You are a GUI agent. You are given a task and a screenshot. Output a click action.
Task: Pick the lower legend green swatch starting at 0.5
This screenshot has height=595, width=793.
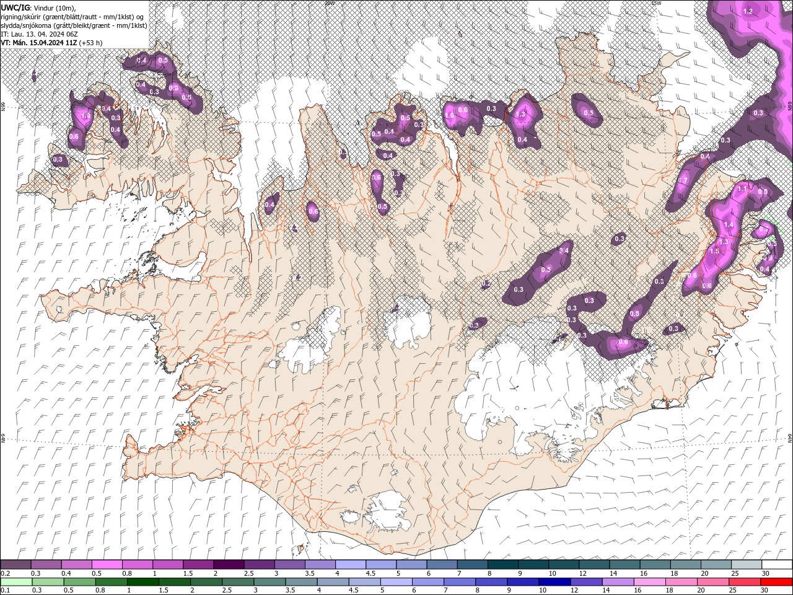tap(79, 582)
